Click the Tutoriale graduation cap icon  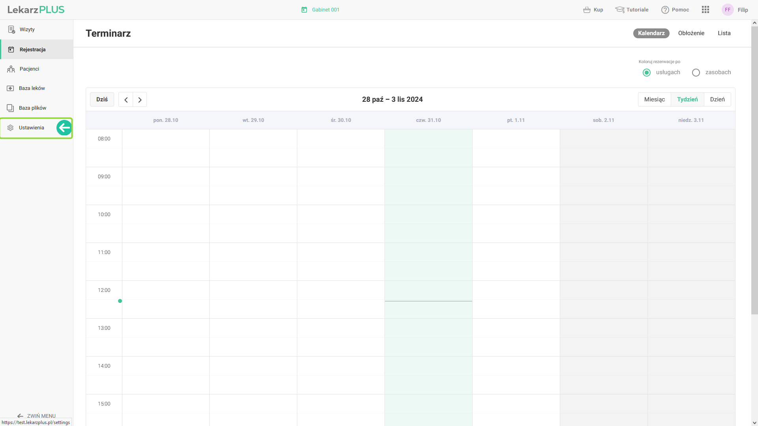pos(619,10)
